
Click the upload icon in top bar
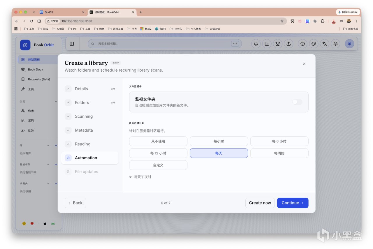click(288, 44)
